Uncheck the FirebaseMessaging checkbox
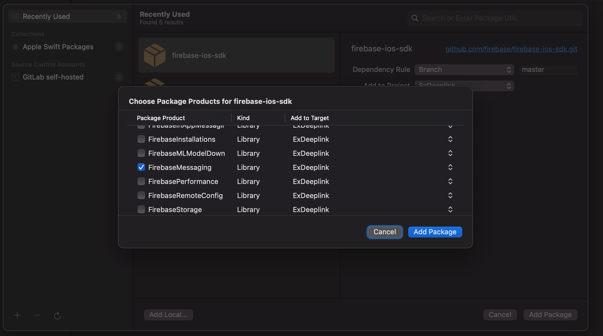 click(141, 167)
